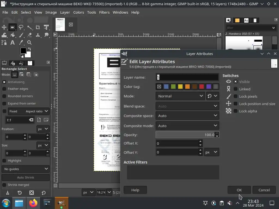Enable Rounded corners
Viewport: 279px width, 209px height.
tap(4, 96)
